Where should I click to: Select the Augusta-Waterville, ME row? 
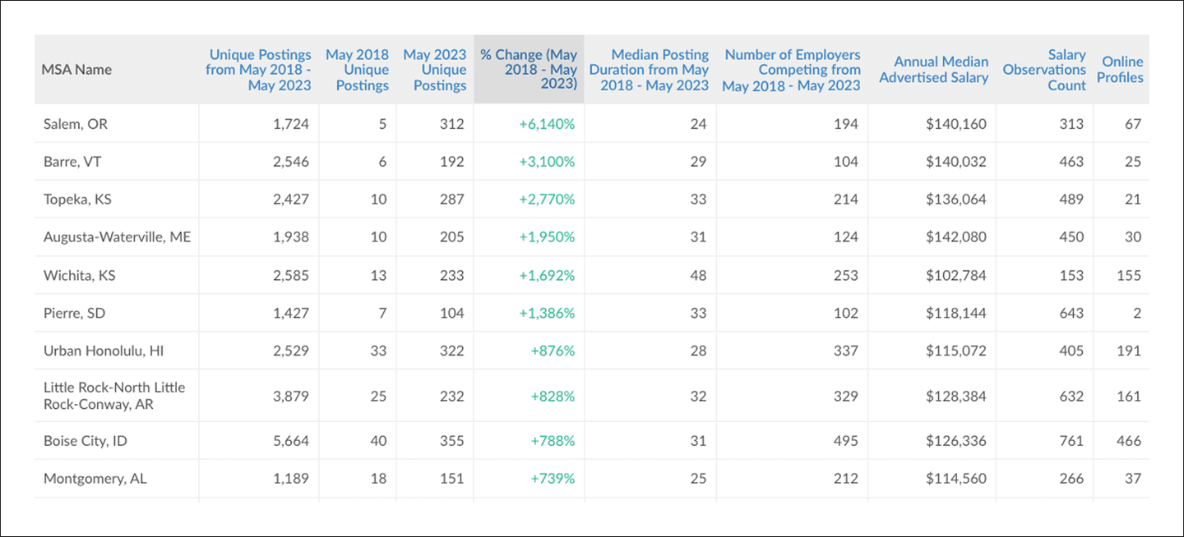117,236
